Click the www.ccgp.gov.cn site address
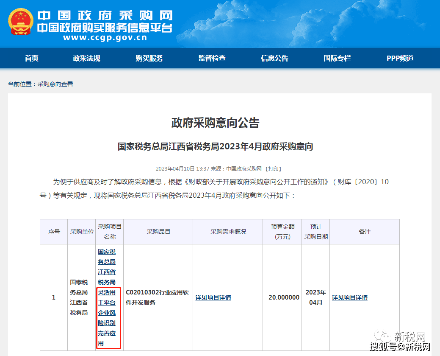 pyautogui.click(x=105, y=37)
